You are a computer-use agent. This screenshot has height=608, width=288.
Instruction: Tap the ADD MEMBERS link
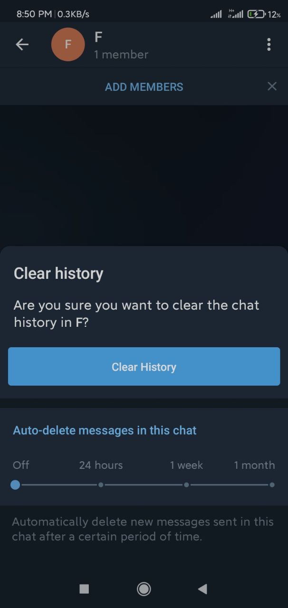point(144,87)
